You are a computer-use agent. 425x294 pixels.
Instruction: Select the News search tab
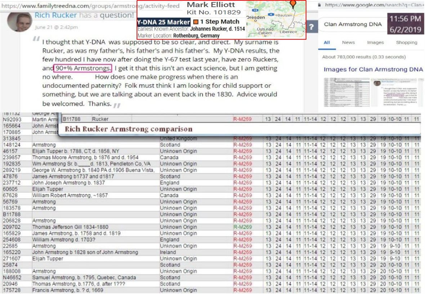pos(348,43)
